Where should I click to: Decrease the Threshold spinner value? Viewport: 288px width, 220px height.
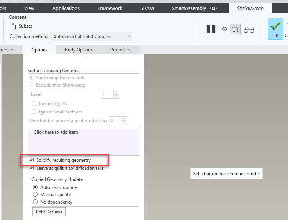point(124,123)
